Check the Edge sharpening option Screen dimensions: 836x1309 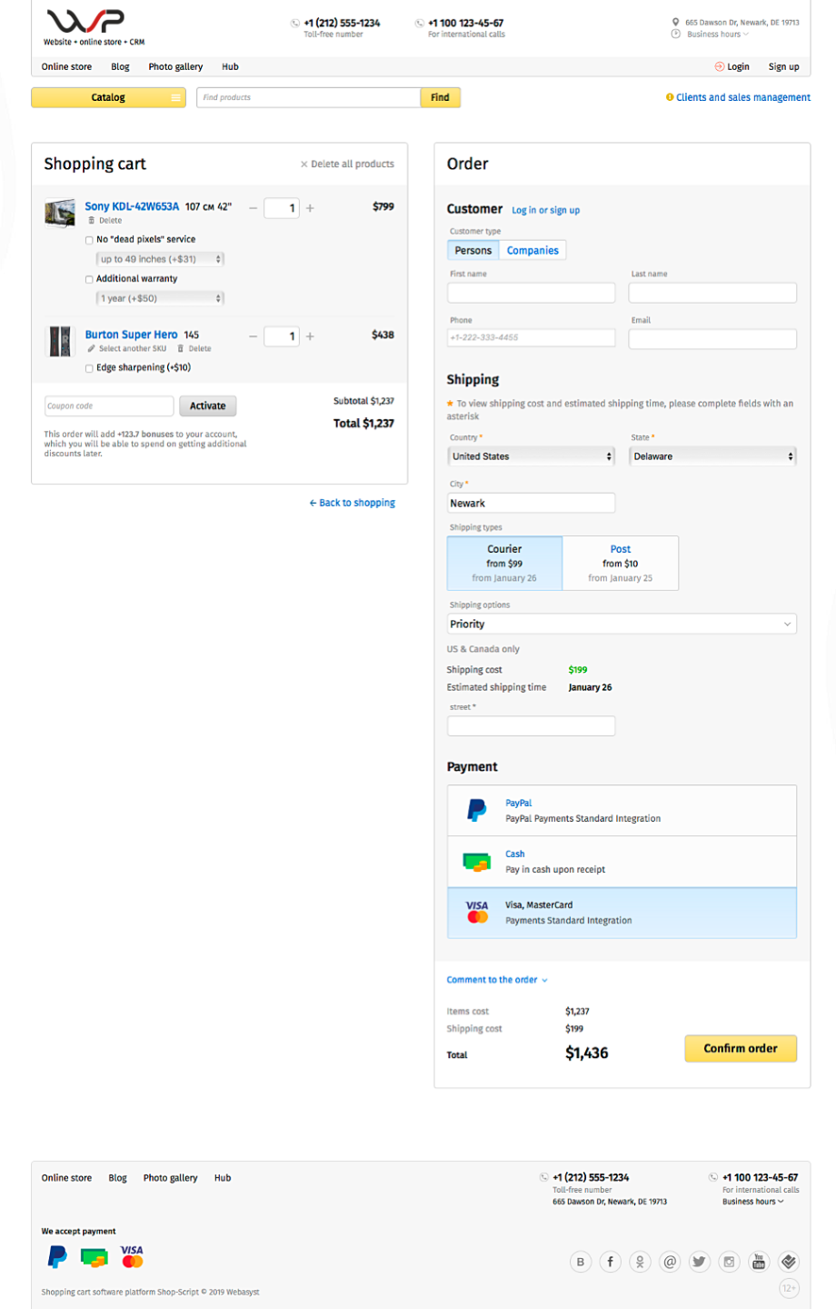[x=89, y=368]
